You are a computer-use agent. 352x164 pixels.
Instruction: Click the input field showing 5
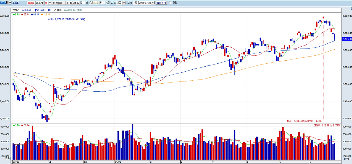pyautogui.click(x=102, y=2)
